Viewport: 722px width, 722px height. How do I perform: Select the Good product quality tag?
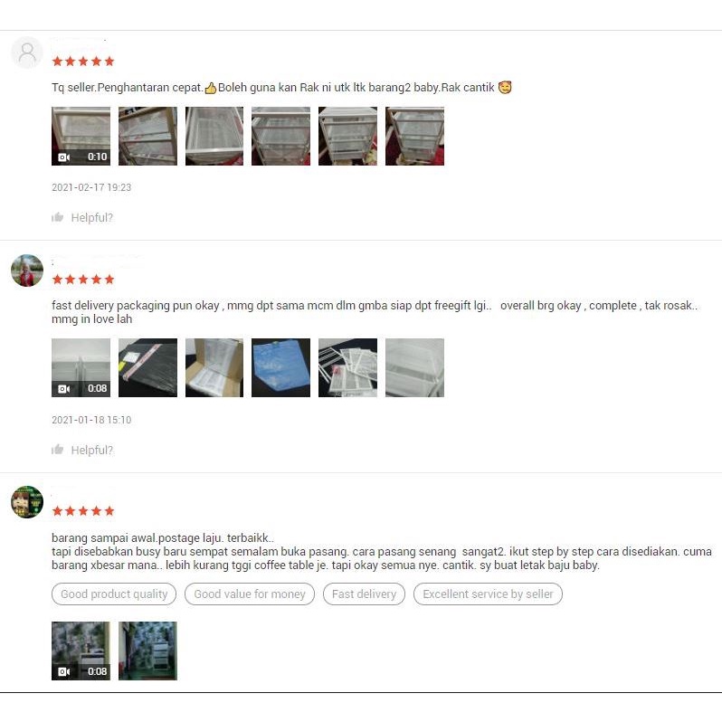pos(114,594)
